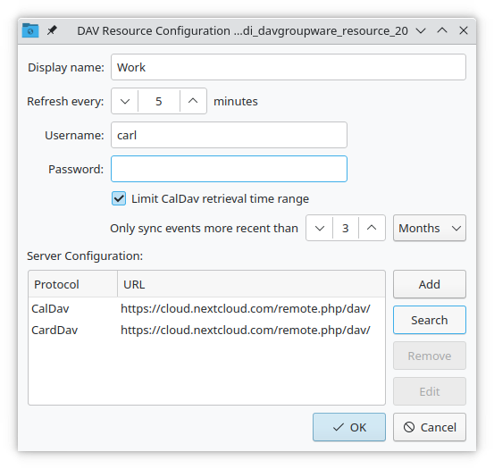
Task: Click the Edit button
Action: coord(430,391)
